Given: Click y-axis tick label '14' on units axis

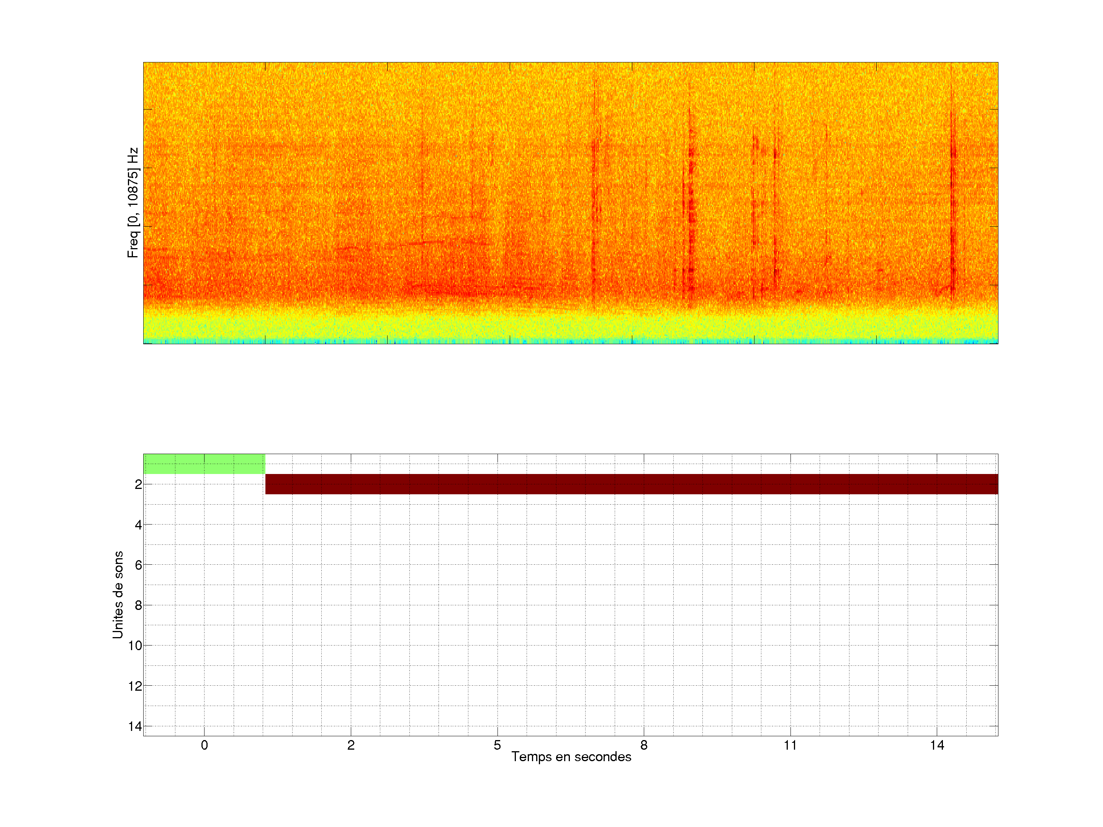Looking at the screenshot, I should point(135,726).
